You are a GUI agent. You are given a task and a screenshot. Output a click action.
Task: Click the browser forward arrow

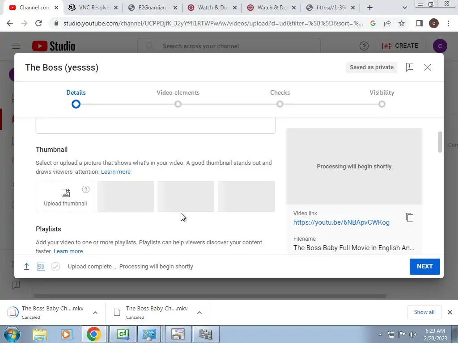[x=24, y=23]
